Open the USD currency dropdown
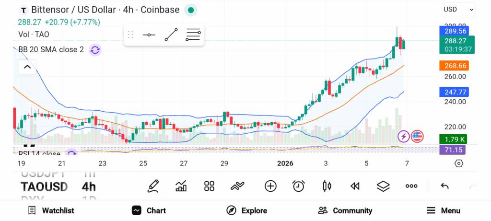 click(458, 9)
